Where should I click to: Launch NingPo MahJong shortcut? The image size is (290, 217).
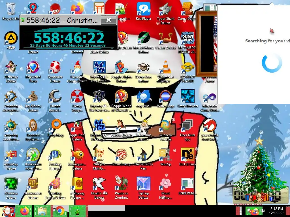pos(99,155)
